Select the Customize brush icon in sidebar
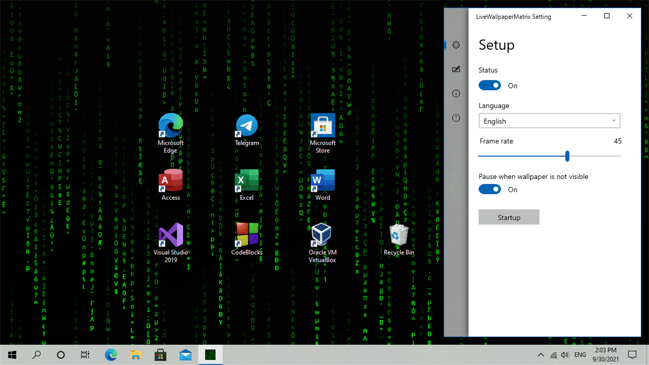Image resolution: width=649 pixels, height=365 pixels. click(456, 69)
